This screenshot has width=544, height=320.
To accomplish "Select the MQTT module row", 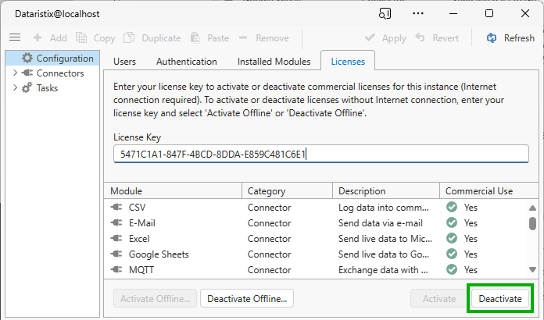I will click(x=316, y=269).
